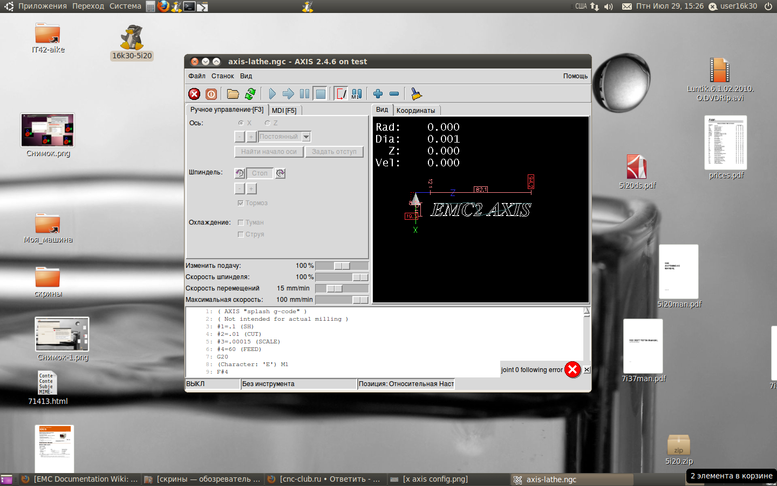Open the mail envelope indicator
777x486 pixels.
[x=626, y=6]
